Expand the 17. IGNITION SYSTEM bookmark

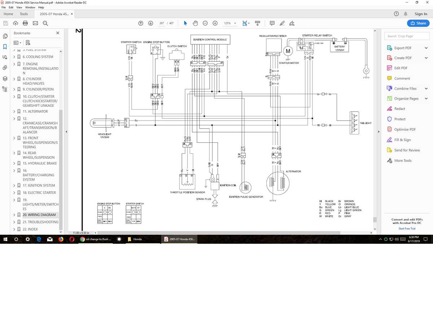coord(14,185)
